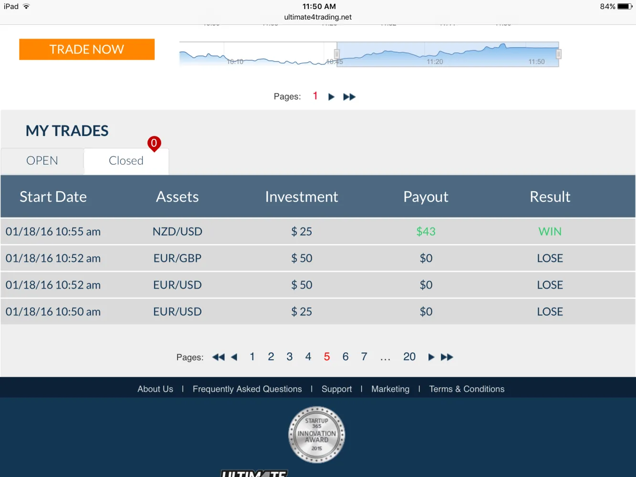The height and width of the screenshot is (477, 636).
Task: Go to next page in upper pagination
Action: click(331, 97)
